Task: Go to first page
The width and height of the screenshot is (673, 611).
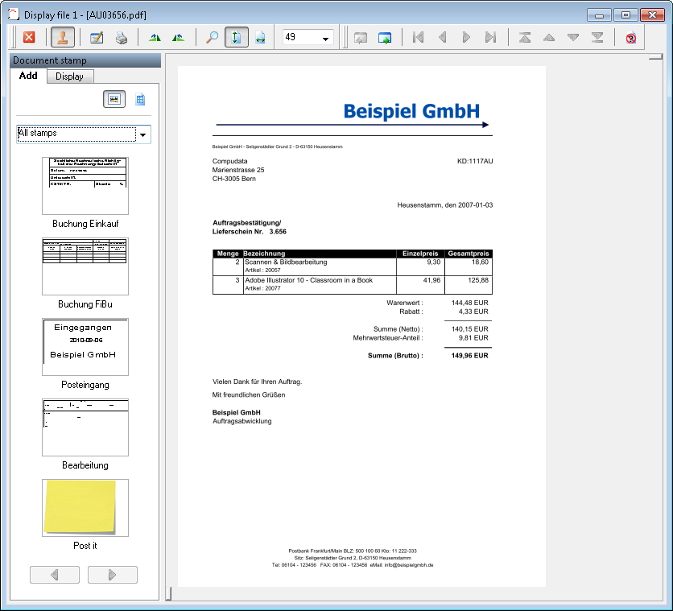Action: point(418,37)
